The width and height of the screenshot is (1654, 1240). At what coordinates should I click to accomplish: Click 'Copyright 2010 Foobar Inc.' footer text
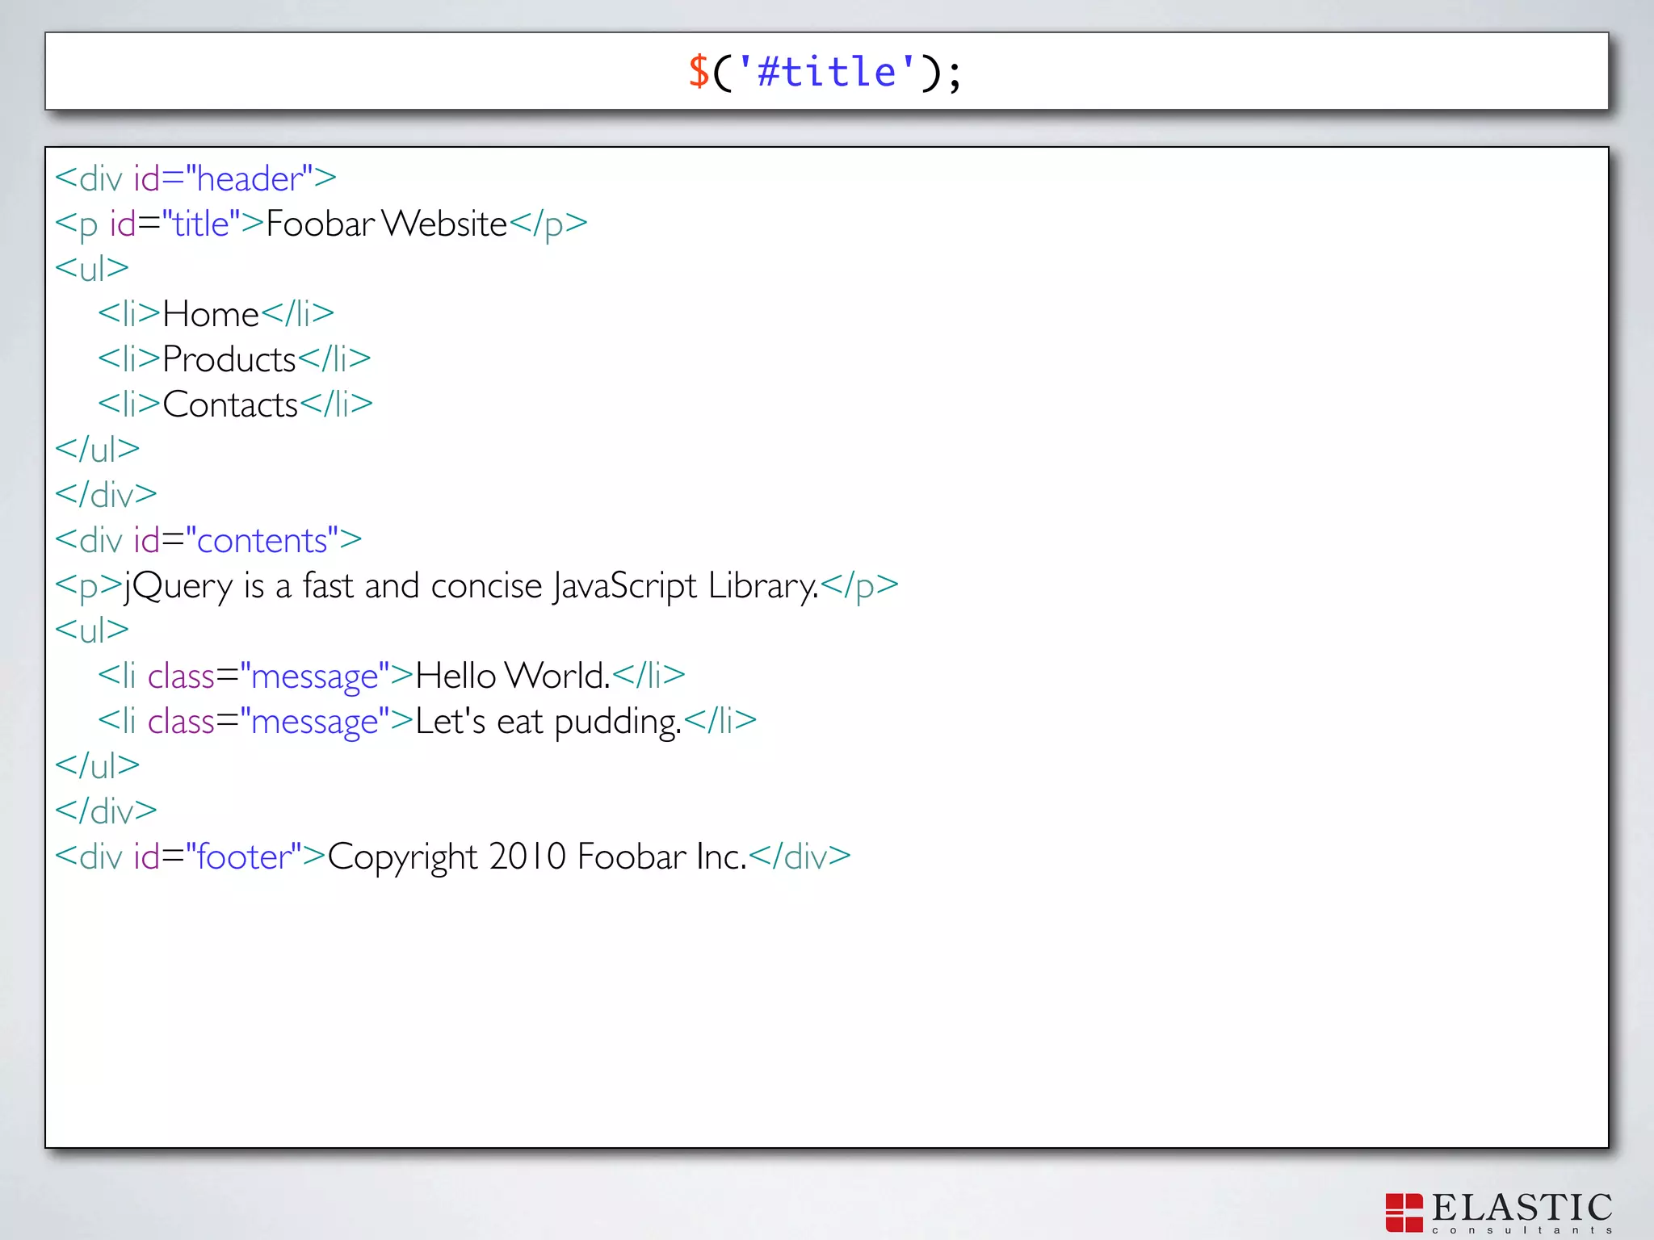(x=537, y=857)
